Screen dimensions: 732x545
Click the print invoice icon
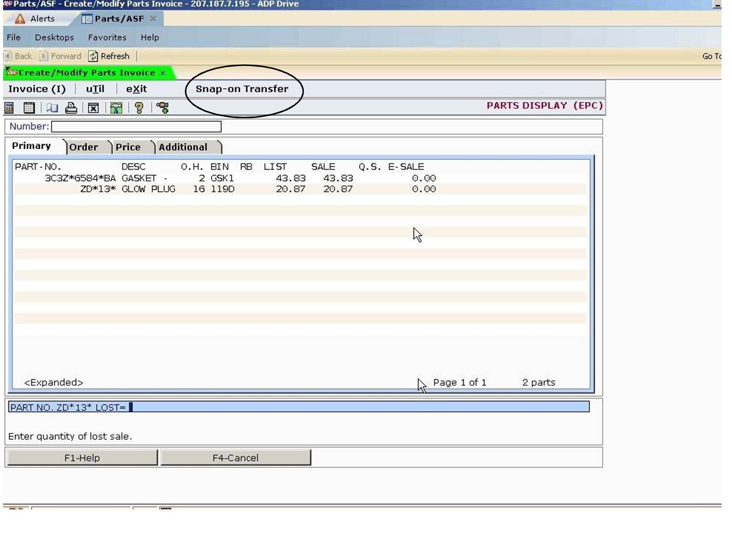(70, 108)
